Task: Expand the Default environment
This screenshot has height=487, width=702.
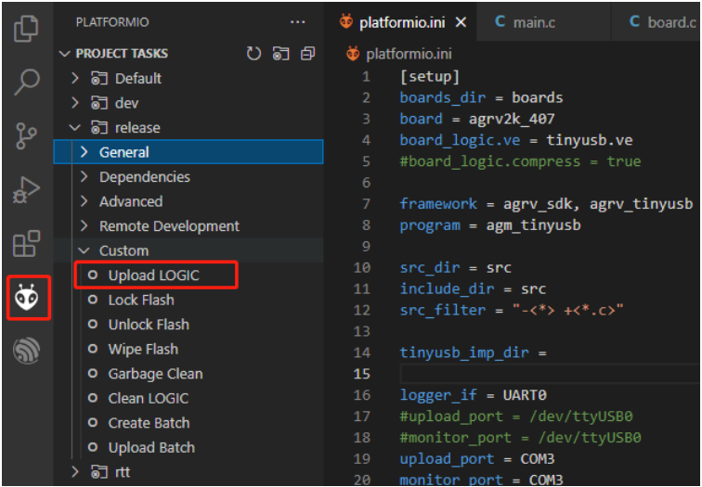Action: 75,79
